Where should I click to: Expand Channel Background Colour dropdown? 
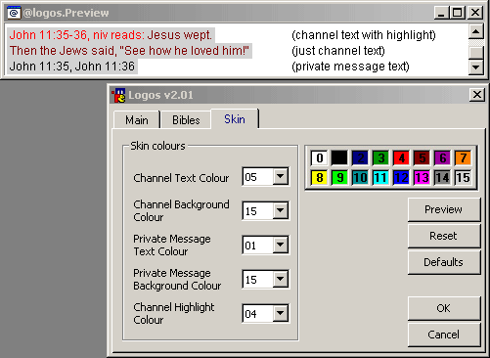(281, 210)
